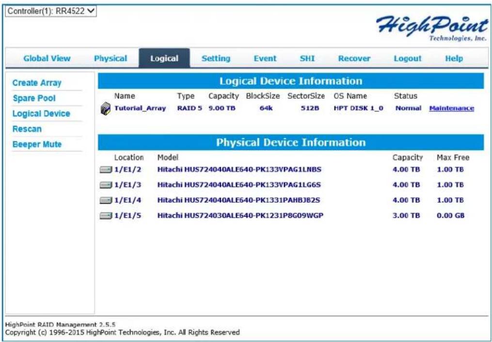Click the 4.00 TB capacity of 1/E1/2
This screenshot has height=342, width=492.
pos(406,170)
